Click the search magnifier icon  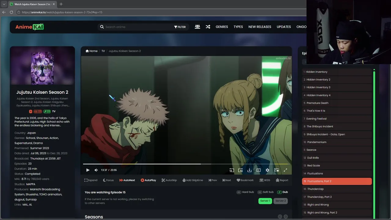pos(102,27)
